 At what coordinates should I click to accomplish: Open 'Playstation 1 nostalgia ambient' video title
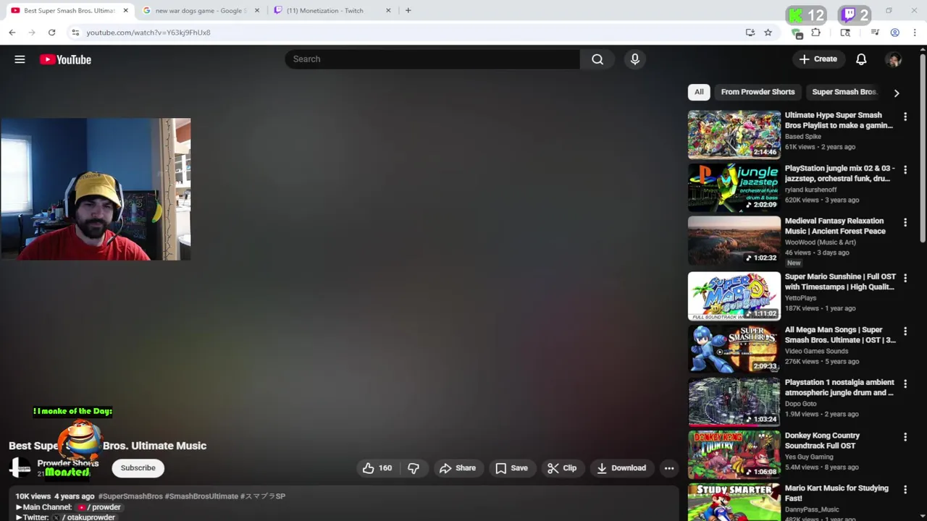pos(839,388)
